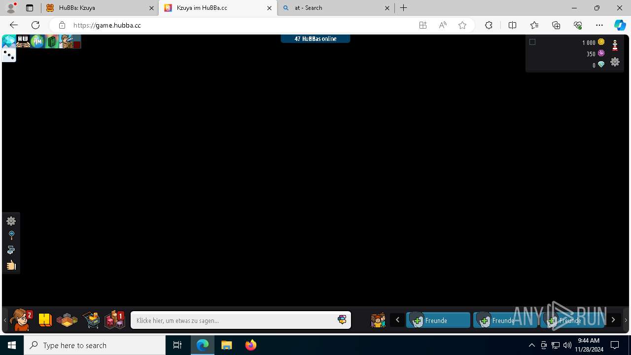Open the shopping cart catalog icon

coord(91,320)
